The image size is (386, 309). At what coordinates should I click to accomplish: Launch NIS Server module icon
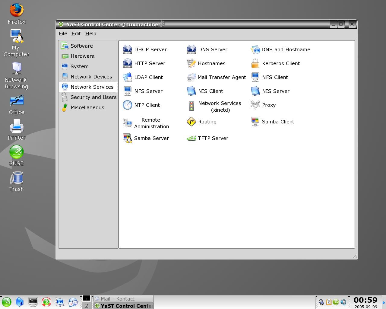coord(255,91)
